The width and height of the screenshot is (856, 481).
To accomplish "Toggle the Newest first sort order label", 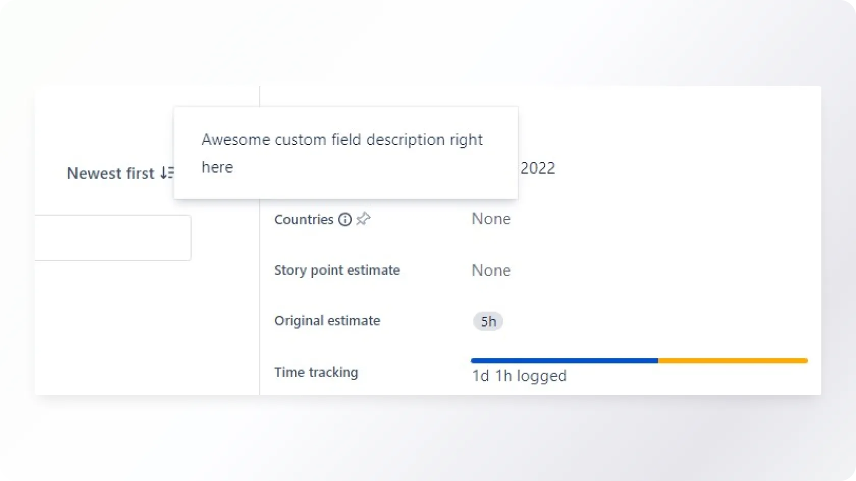I will pyautogui.click(x=111, y=173).
